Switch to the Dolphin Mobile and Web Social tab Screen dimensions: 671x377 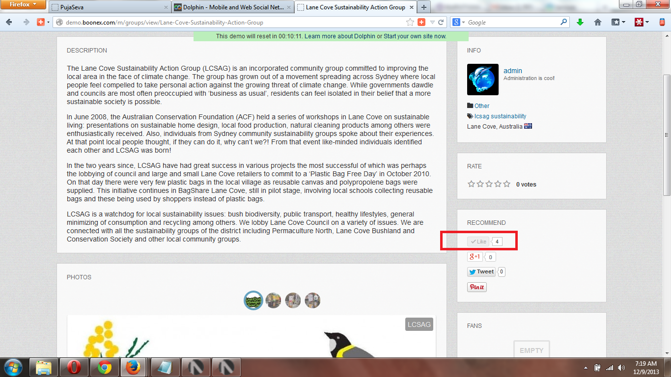point(232,7)
